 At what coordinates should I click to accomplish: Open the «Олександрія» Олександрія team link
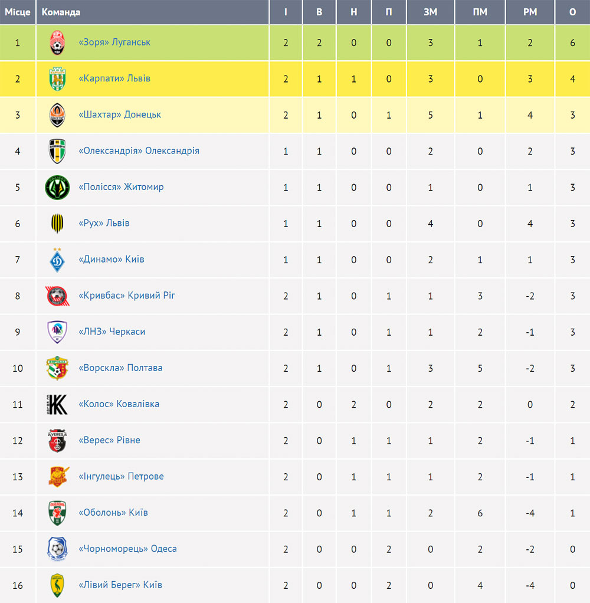[139, 151]
